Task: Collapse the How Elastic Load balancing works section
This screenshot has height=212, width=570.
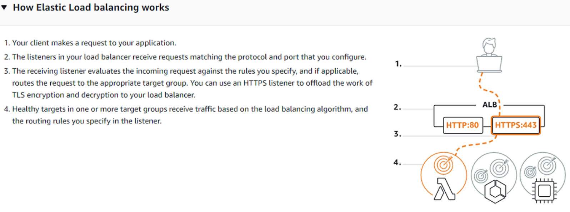Action: [x=4, y=7]
